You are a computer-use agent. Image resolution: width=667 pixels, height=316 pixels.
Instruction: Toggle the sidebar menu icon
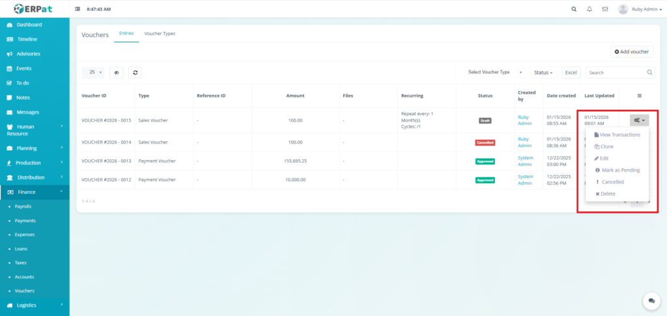pos(78,9)
